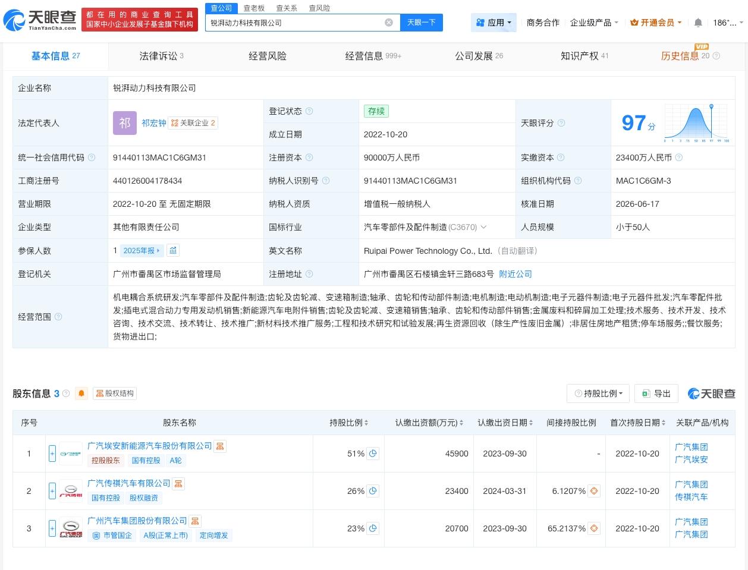Screen dimensions: 748x570
Task: Click the 祁 avatar of legal representative
Action: 125,123
